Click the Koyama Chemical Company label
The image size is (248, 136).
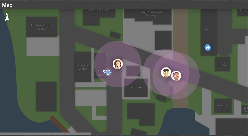coord(151,13)
